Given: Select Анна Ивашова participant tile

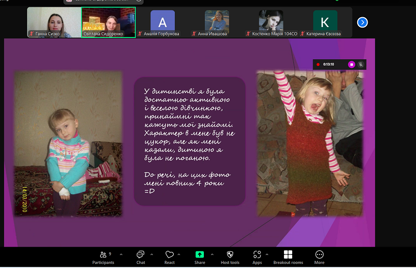Looking at the screenshot, I should (x=217, y=22).
